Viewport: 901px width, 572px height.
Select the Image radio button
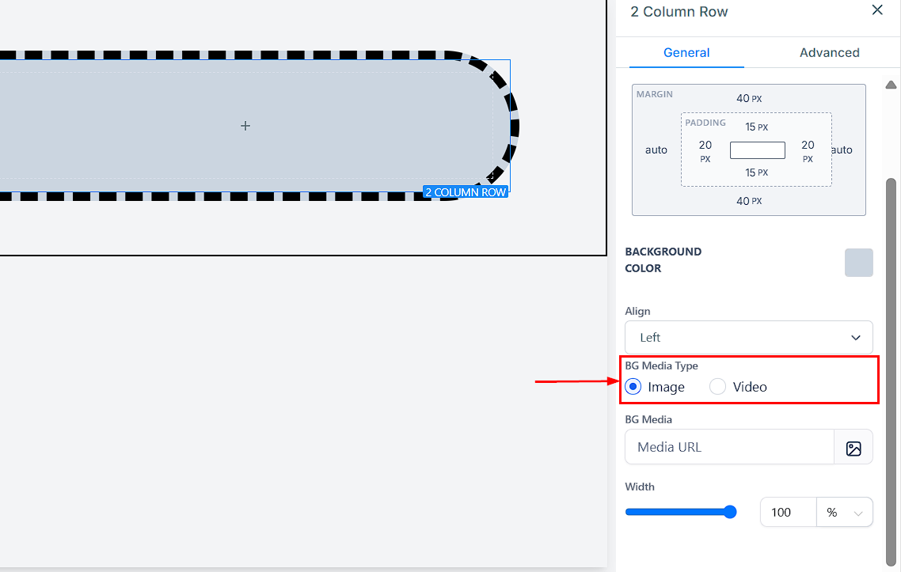coord(633,387)
